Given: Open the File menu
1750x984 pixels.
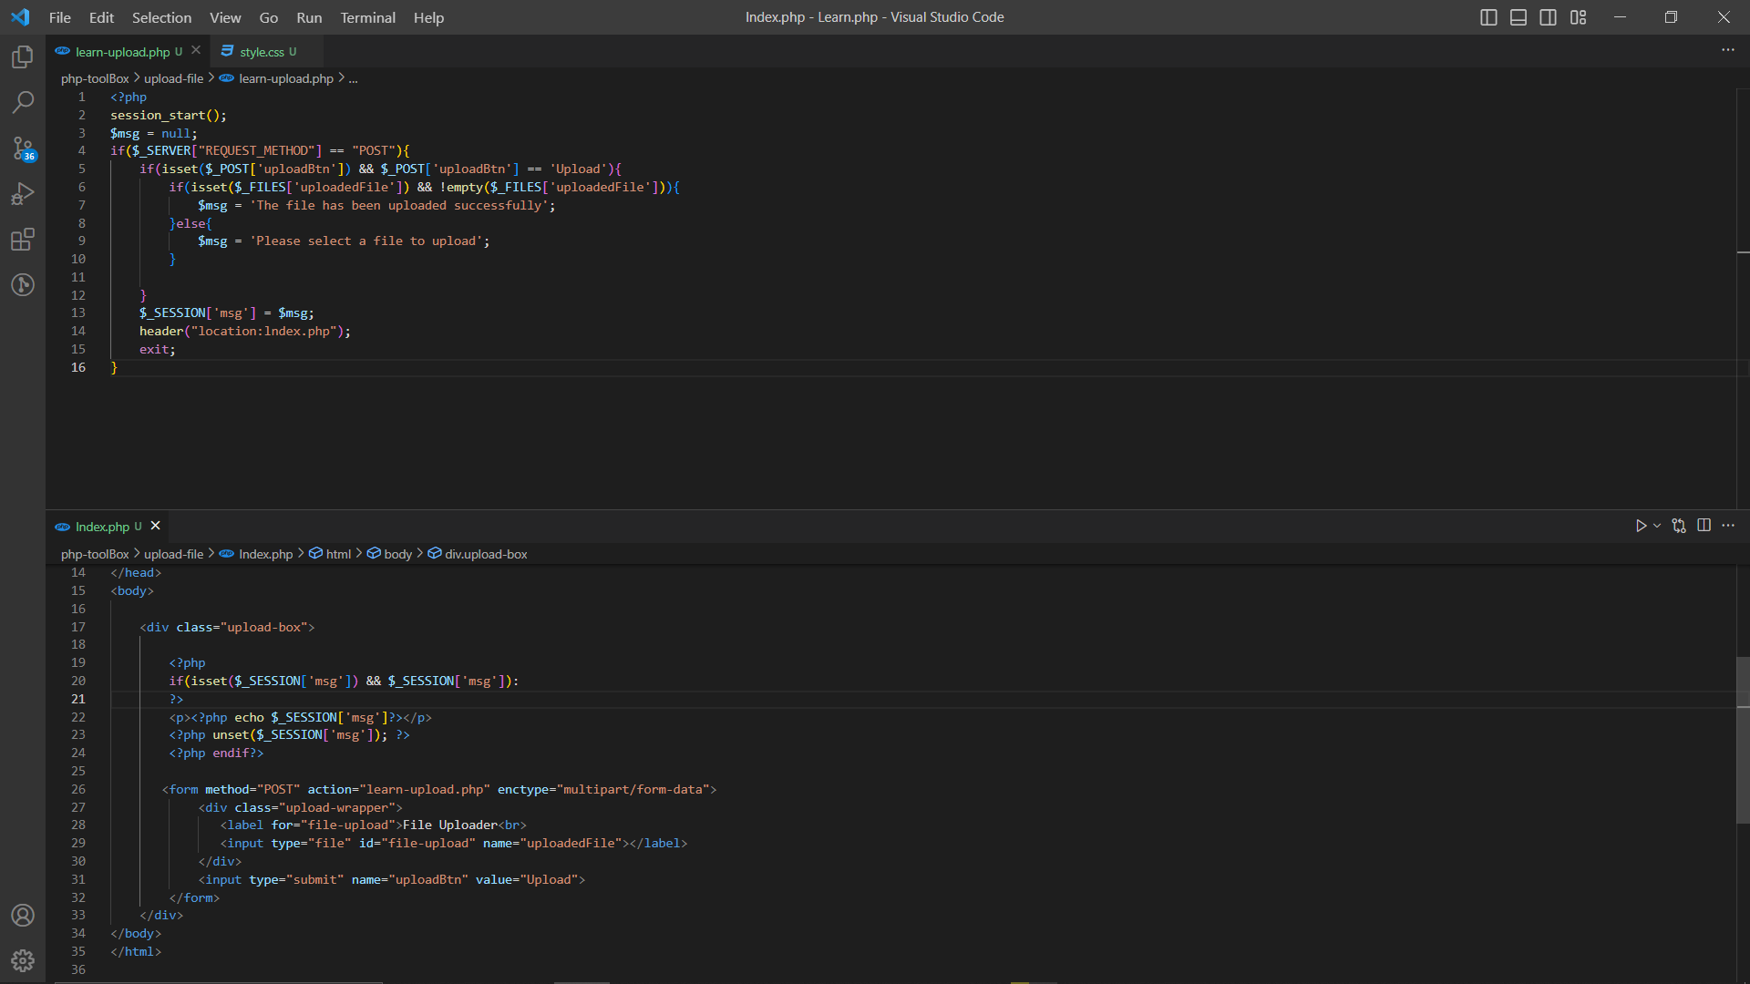Looking at the screenshot, I should pyautogui.click(x=60, y=17).
